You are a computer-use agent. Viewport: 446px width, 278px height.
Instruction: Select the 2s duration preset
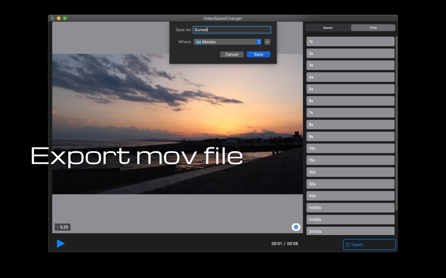351,53
